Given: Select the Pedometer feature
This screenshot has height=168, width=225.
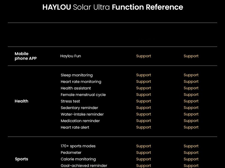Looking at the screenshot, I should (71, 153).
